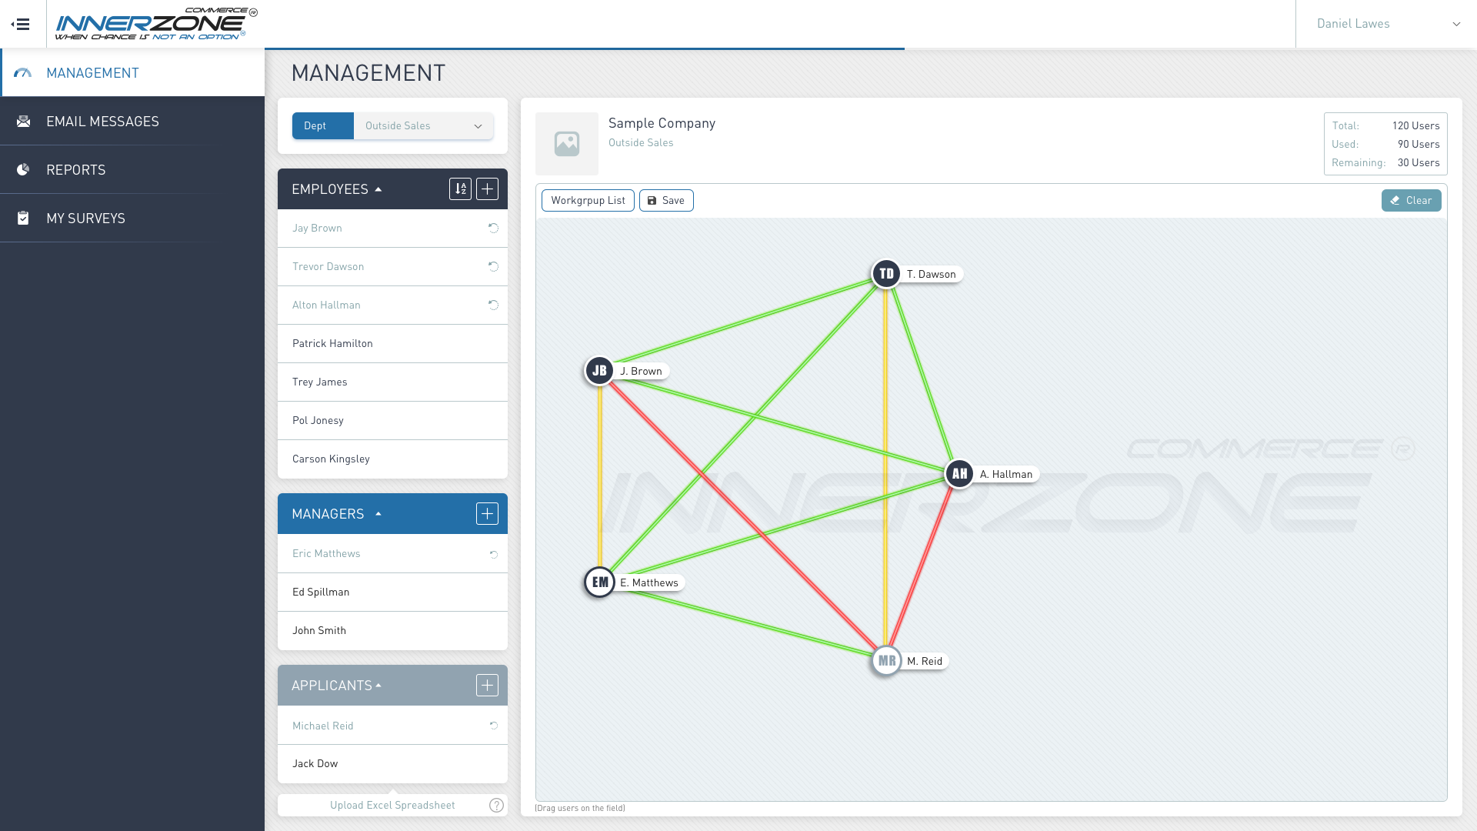Open the Outside Sales department dropdown

click(424, 126)
